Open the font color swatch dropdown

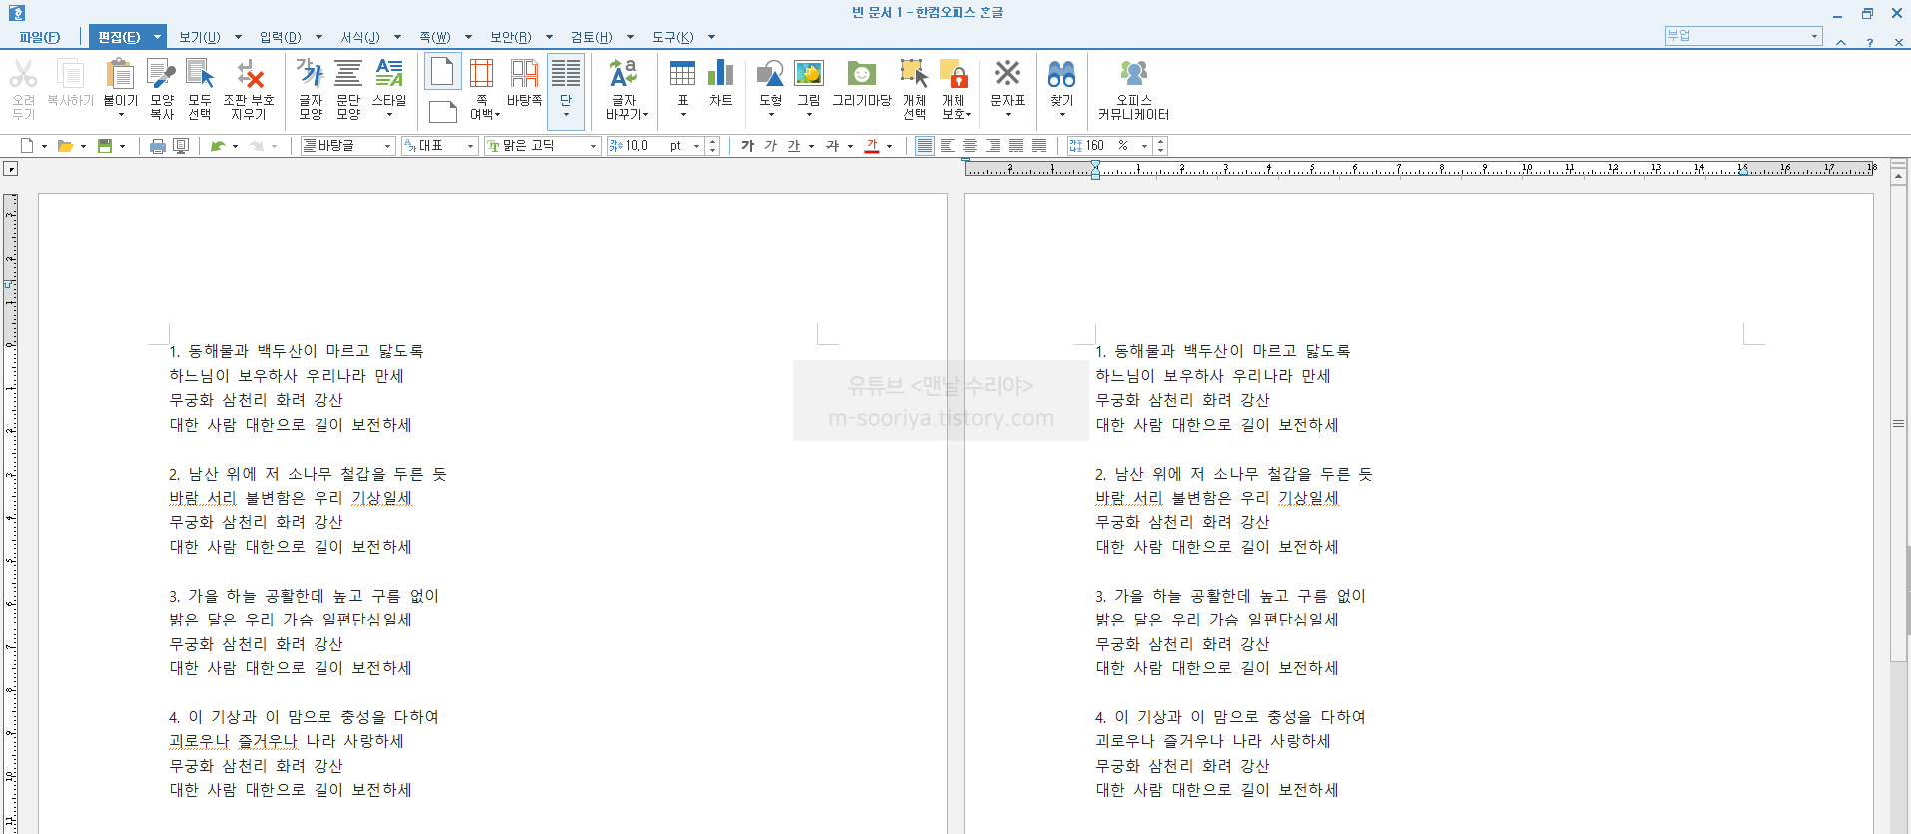pyautogui.click(x=889, y=146)
